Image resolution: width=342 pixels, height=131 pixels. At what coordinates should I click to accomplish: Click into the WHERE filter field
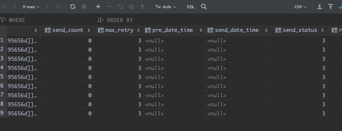pyautogui.click(x=49, y=20)
